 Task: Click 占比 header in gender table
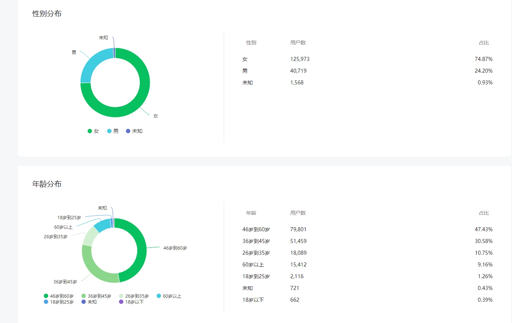click(x=484, y=43)
